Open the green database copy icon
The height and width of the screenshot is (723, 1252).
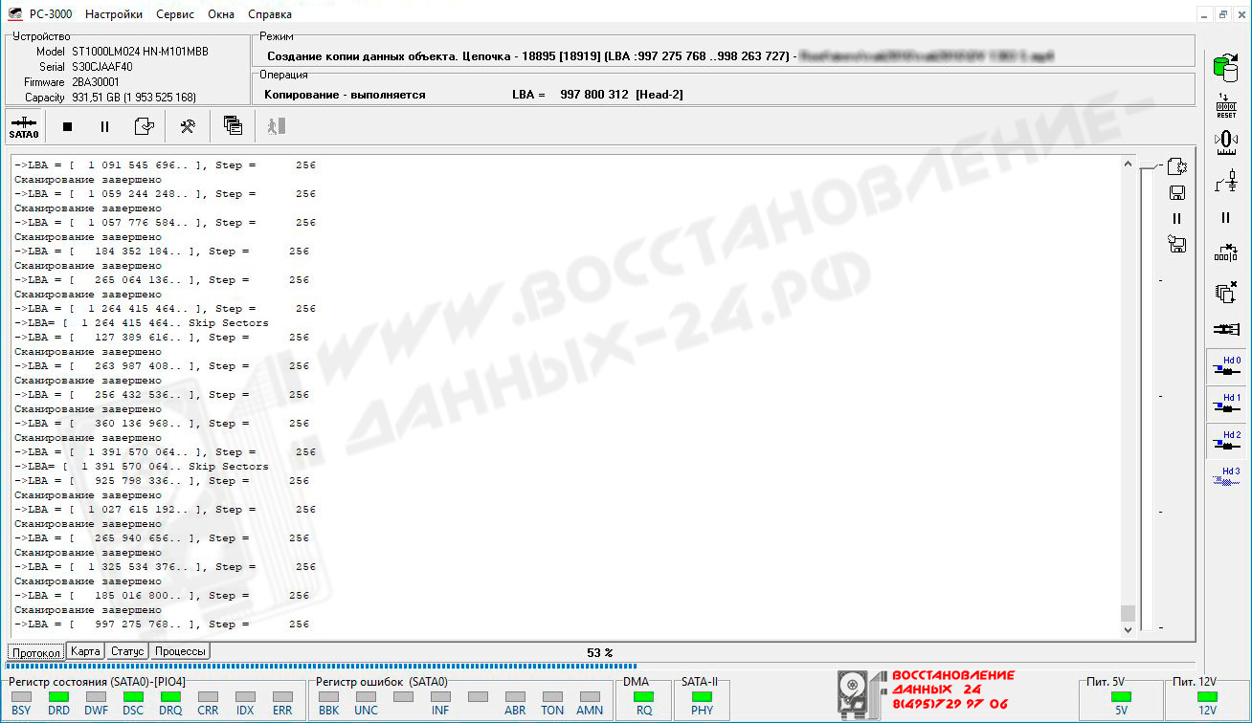click(x=1225, y=67)
